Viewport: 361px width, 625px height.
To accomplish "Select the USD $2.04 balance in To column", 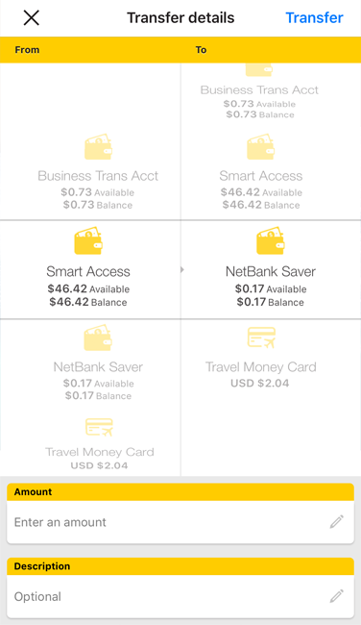I will [260, 384].
